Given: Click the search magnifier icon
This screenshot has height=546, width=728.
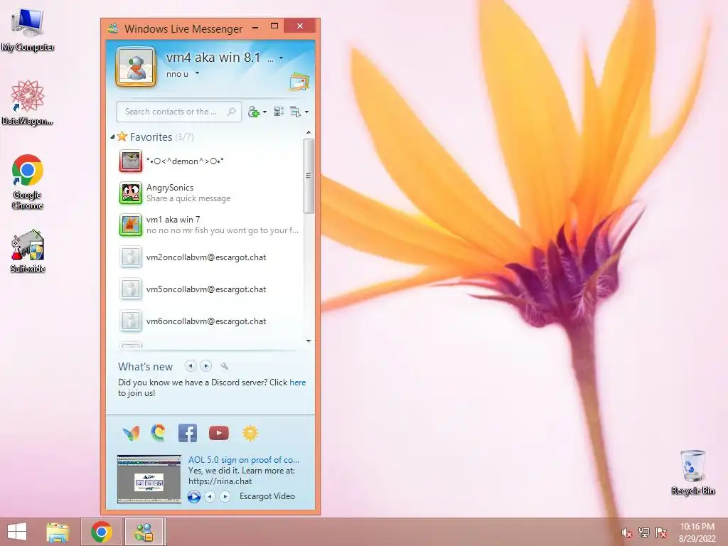Looking at the screenshot, I should [231, 112].
